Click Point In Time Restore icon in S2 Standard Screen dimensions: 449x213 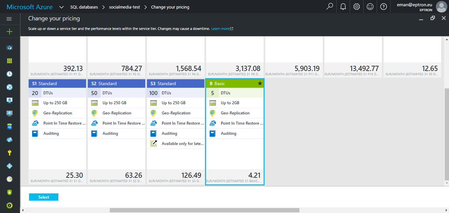click(94, 123)
